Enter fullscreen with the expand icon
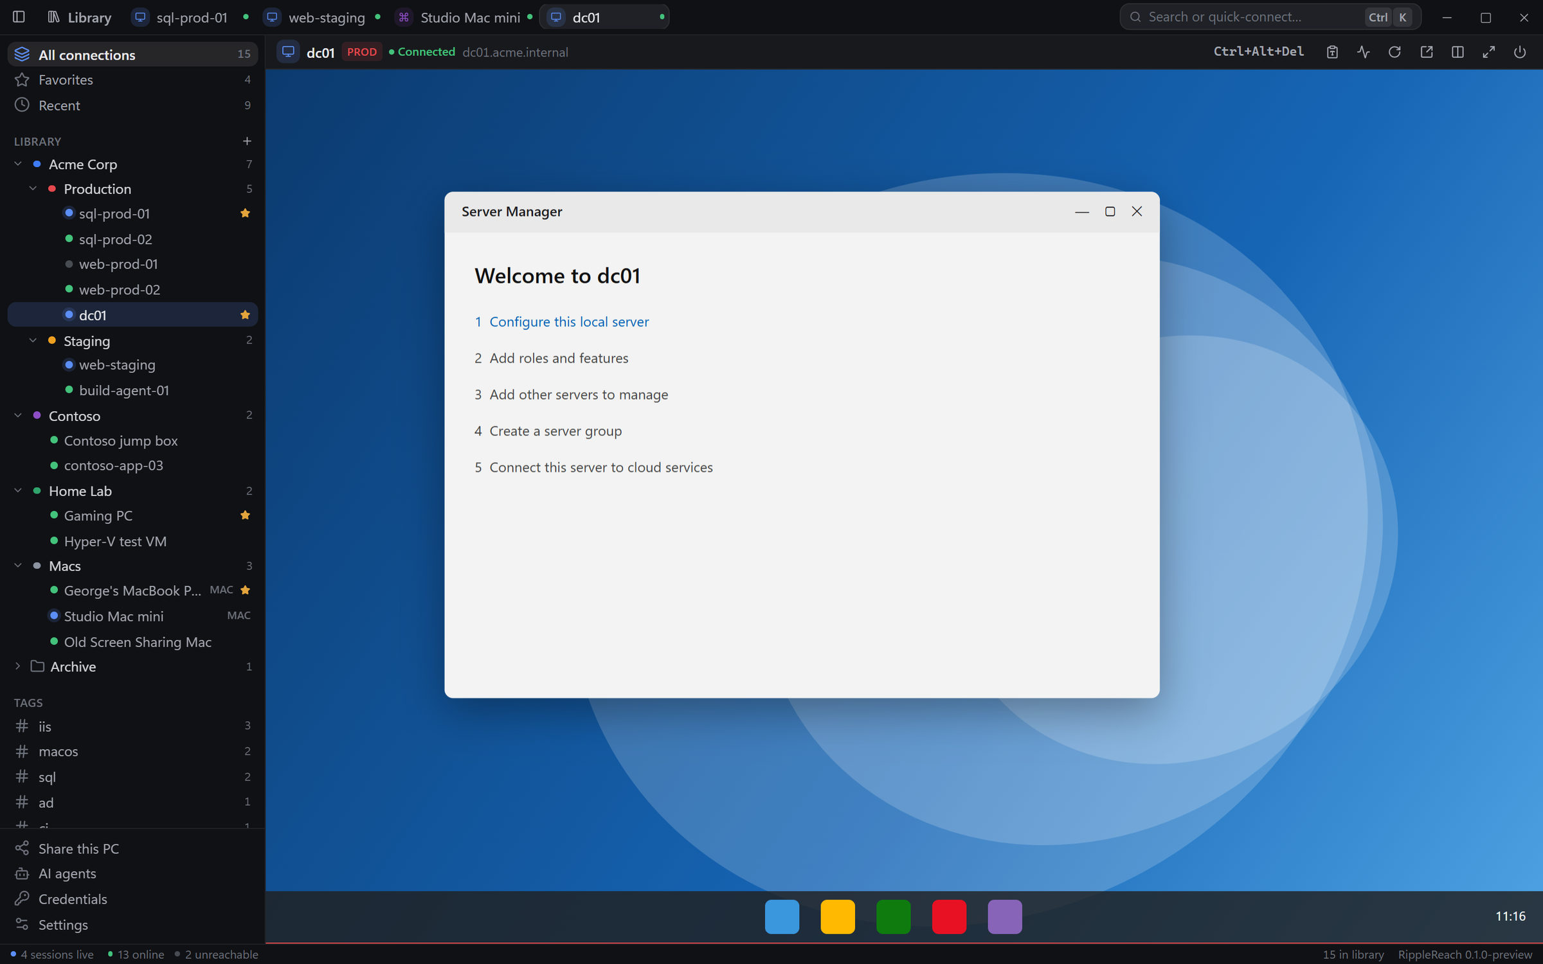This screenshot has height=964, width=1543. [x=1489, y=52]
